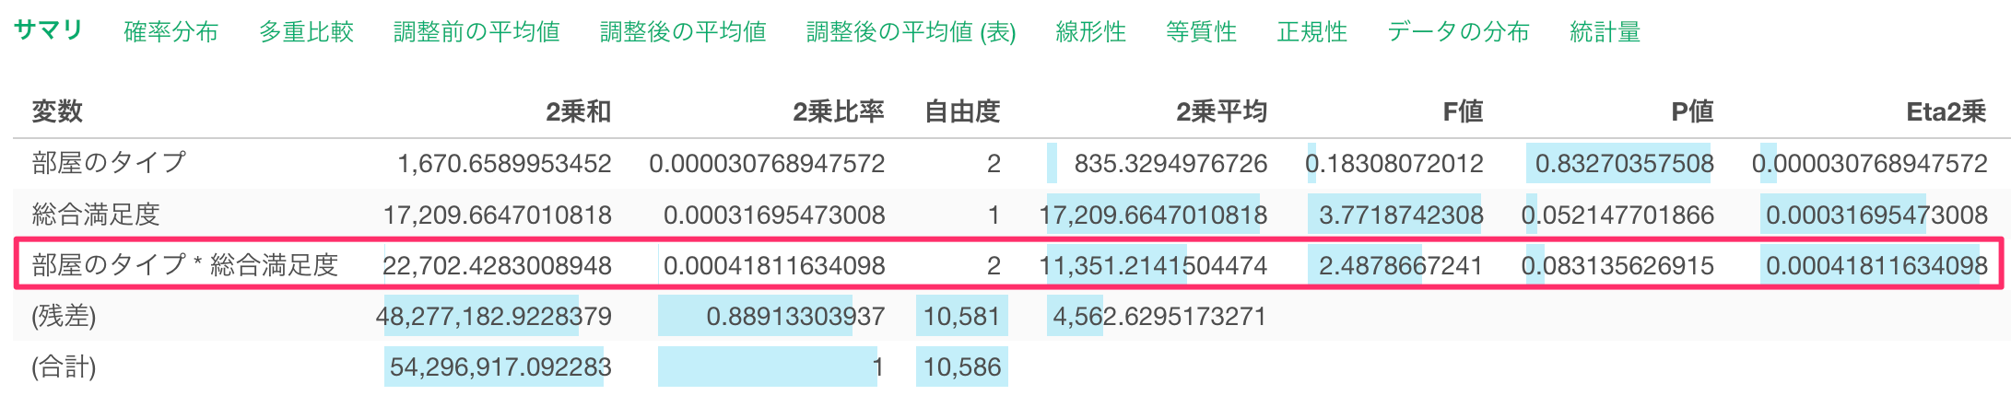The height and width of the screenshot is (407, 2011).
Task: Switch to the 確率分布 tab
Action: [x=171, y=32]
